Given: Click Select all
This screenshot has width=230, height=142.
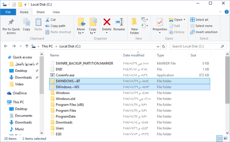Looking at the screenshot, I should (x=199, y=20).
